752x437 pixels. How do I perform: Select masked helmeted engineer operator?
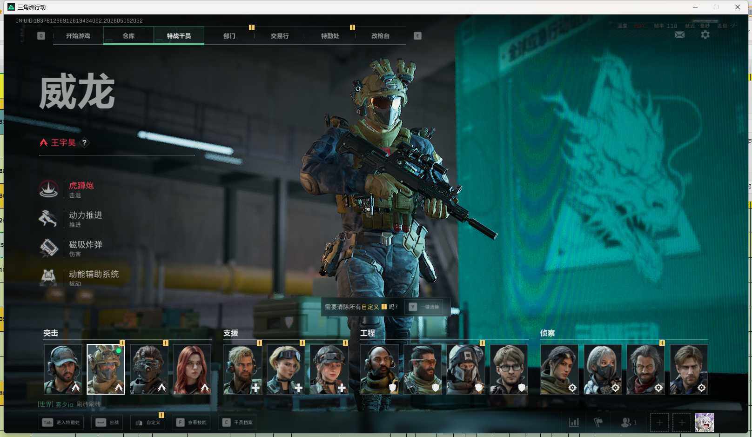point(466,369)
